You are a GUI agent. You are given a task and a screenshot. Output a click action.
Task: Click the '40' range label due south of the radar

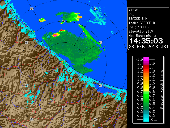pyautogui.click(x=64, y=107)
